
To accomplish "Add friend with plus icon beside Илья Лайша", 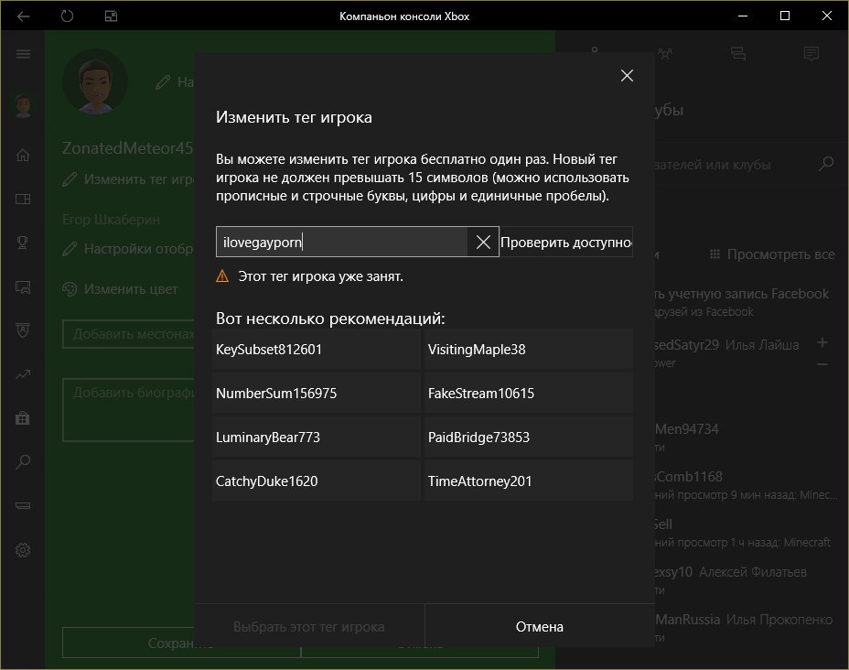I will (822, 342).
